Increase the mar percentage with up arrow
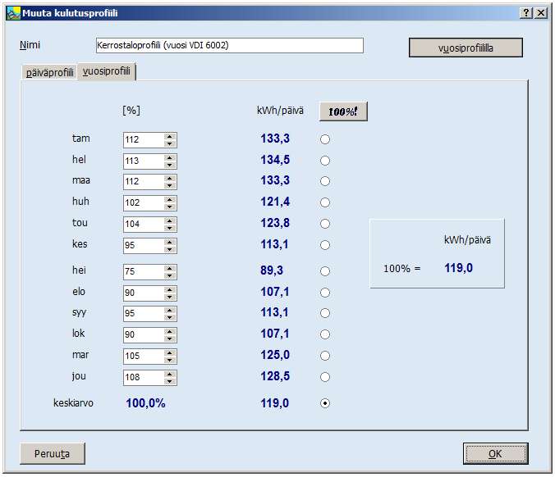This screenshot has width=555, height=477. click(170, 353)
